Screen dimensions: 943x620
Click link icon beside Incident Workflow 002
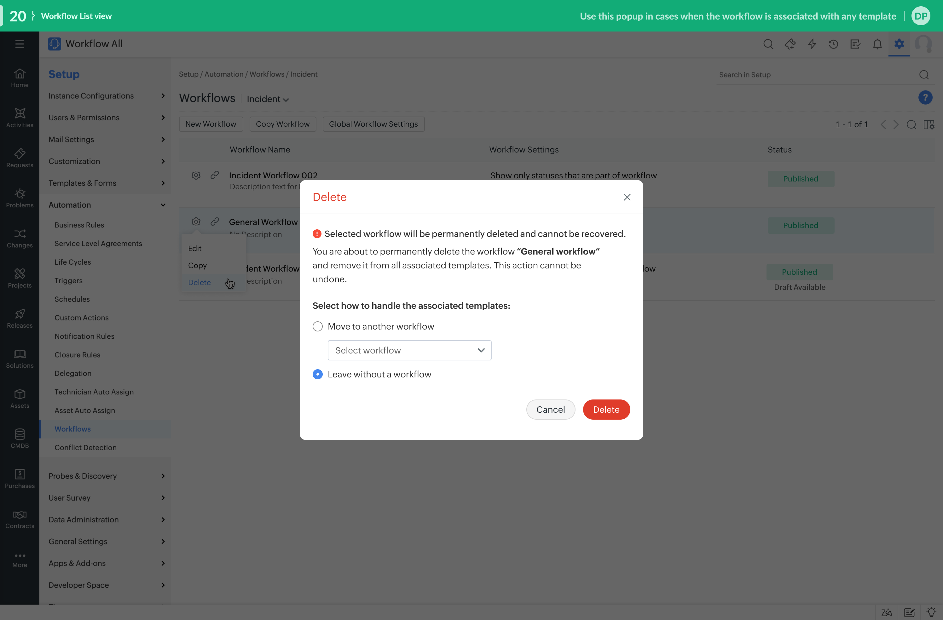215,175
